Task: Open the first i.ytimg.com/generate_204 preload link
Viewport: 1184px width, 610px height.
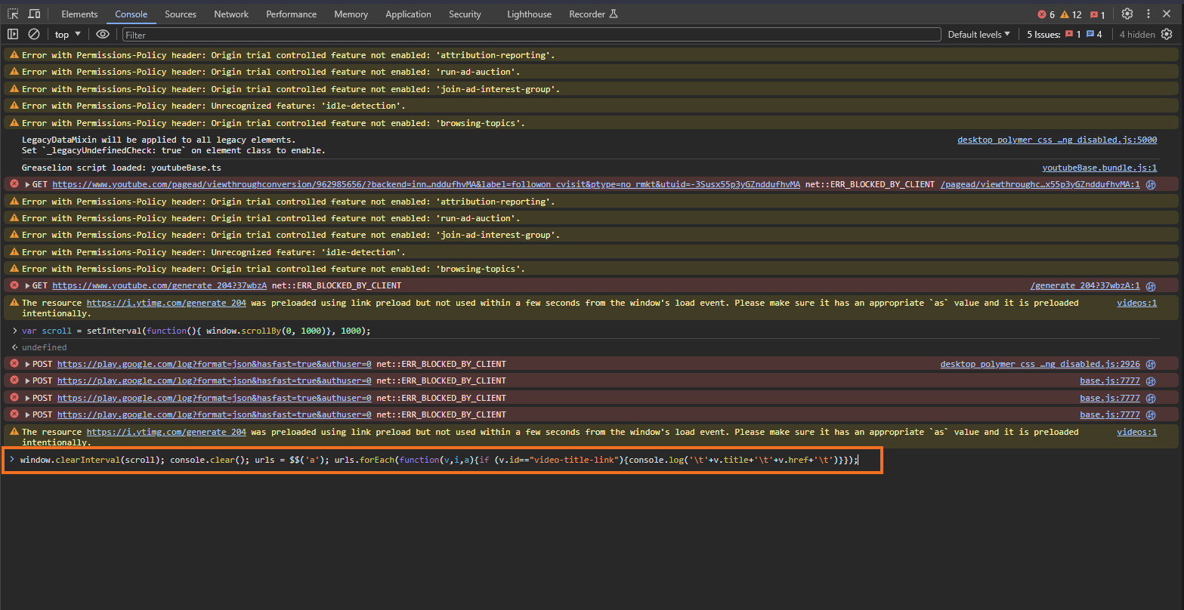Action: [166, 303]
